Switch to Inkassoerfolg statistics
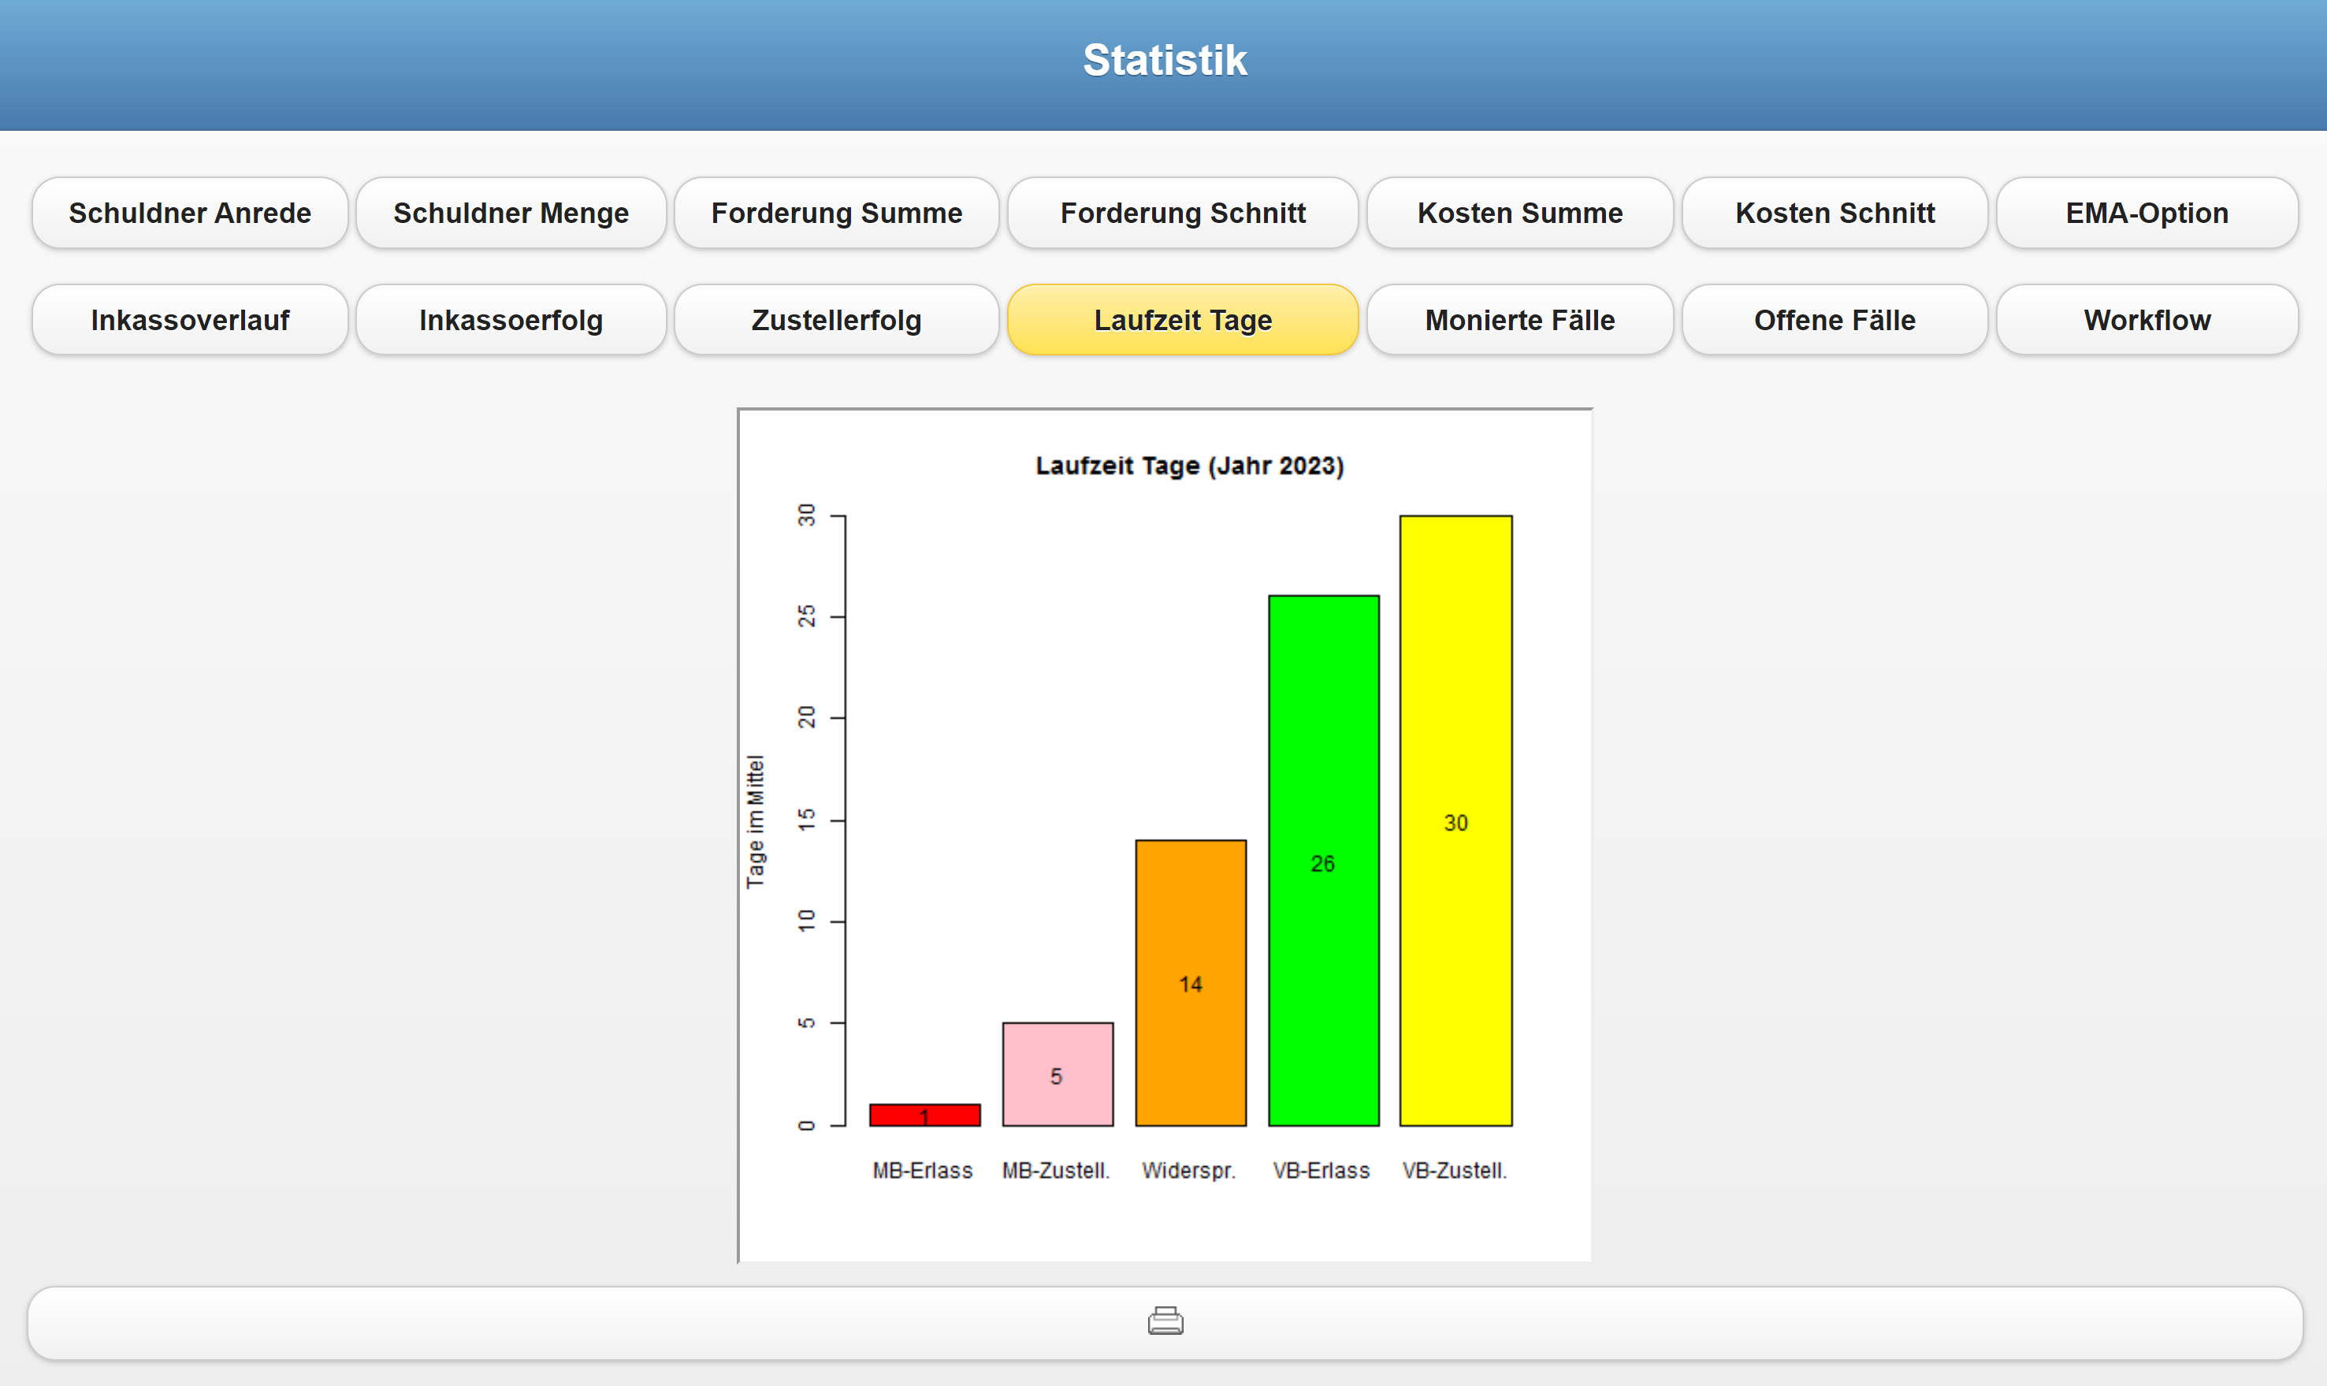Screen dimensions: 2327x1386 click(x=511, y=321)
